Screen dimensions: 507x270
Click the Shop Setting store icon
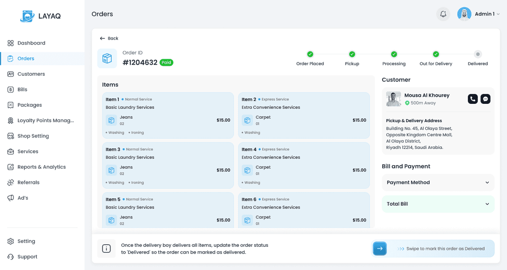[x=11, y=136]
